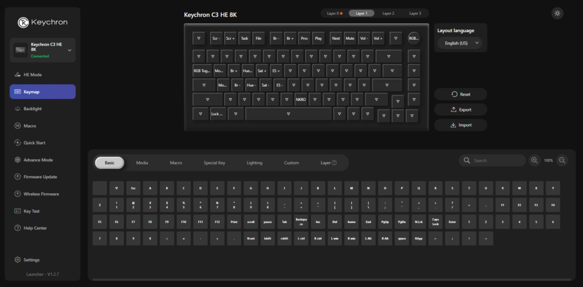This screenshot has width=583, height=287.
Task: Select the Sat - key
Action: click(x=265, y=85)
